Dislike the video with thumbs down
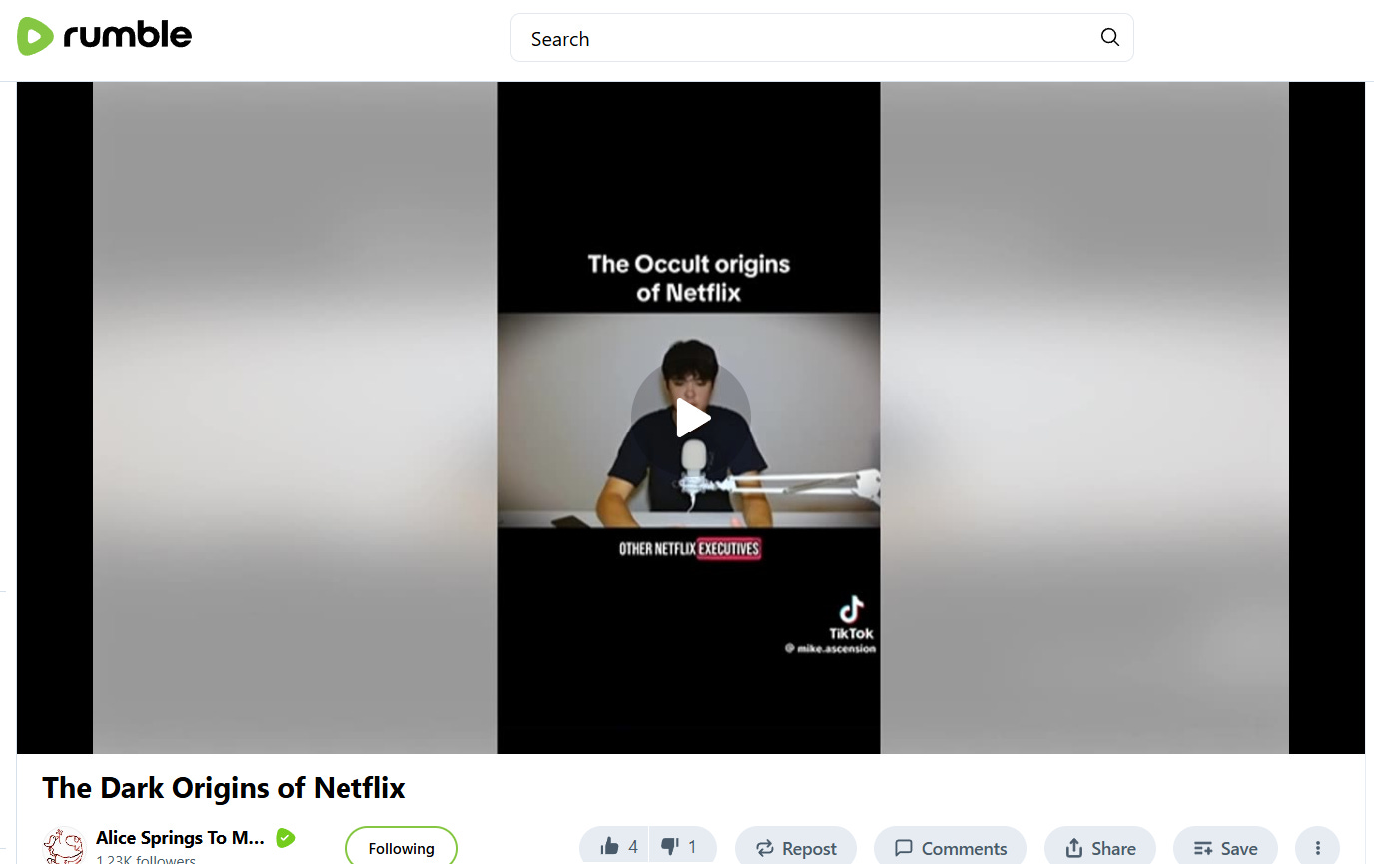1374x864 pixels. (x=681, y=847)
